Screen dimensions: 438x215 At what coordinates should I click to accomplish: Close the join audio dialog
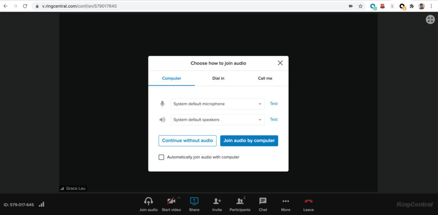[x=280, y=63]
